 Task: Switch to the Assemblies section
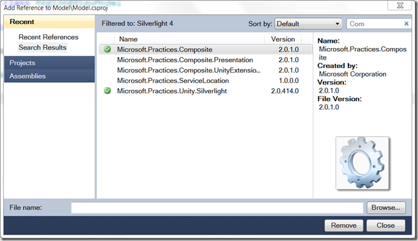pos(49,76)
